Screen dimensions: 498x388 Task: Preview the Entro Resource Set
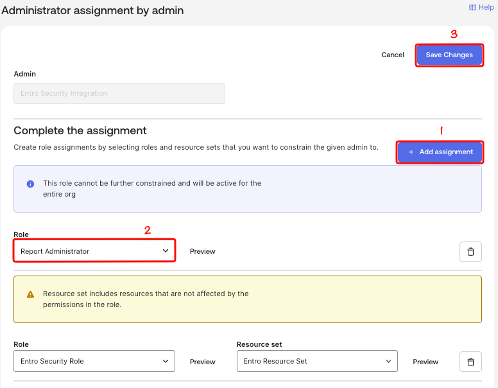point(425,362)
